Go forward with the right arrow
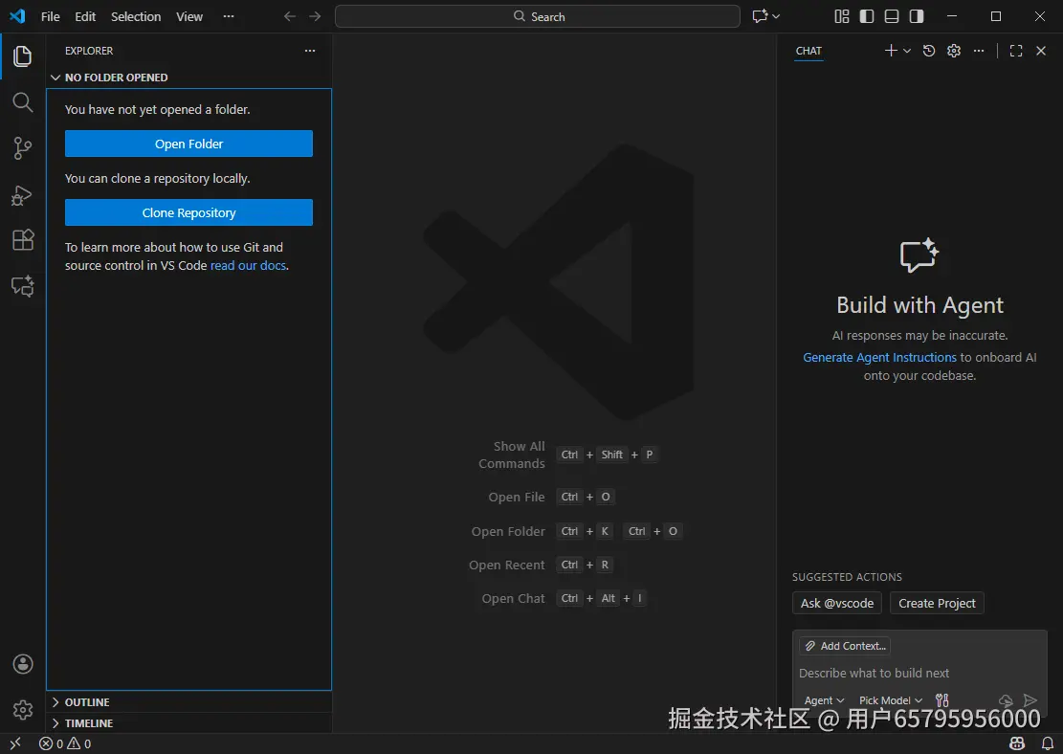The height and width of the screenshot is (754, 1063). (315, 16)
